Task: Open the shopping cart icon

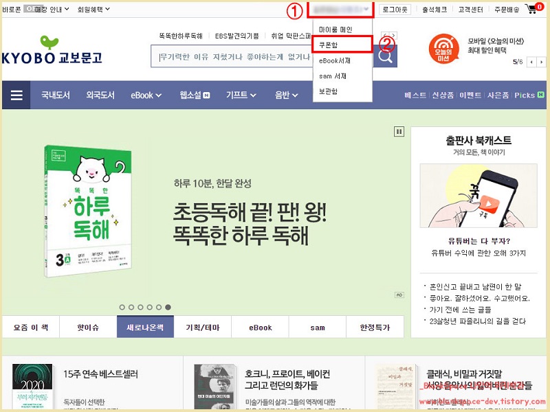Action: tap(535, 9)
